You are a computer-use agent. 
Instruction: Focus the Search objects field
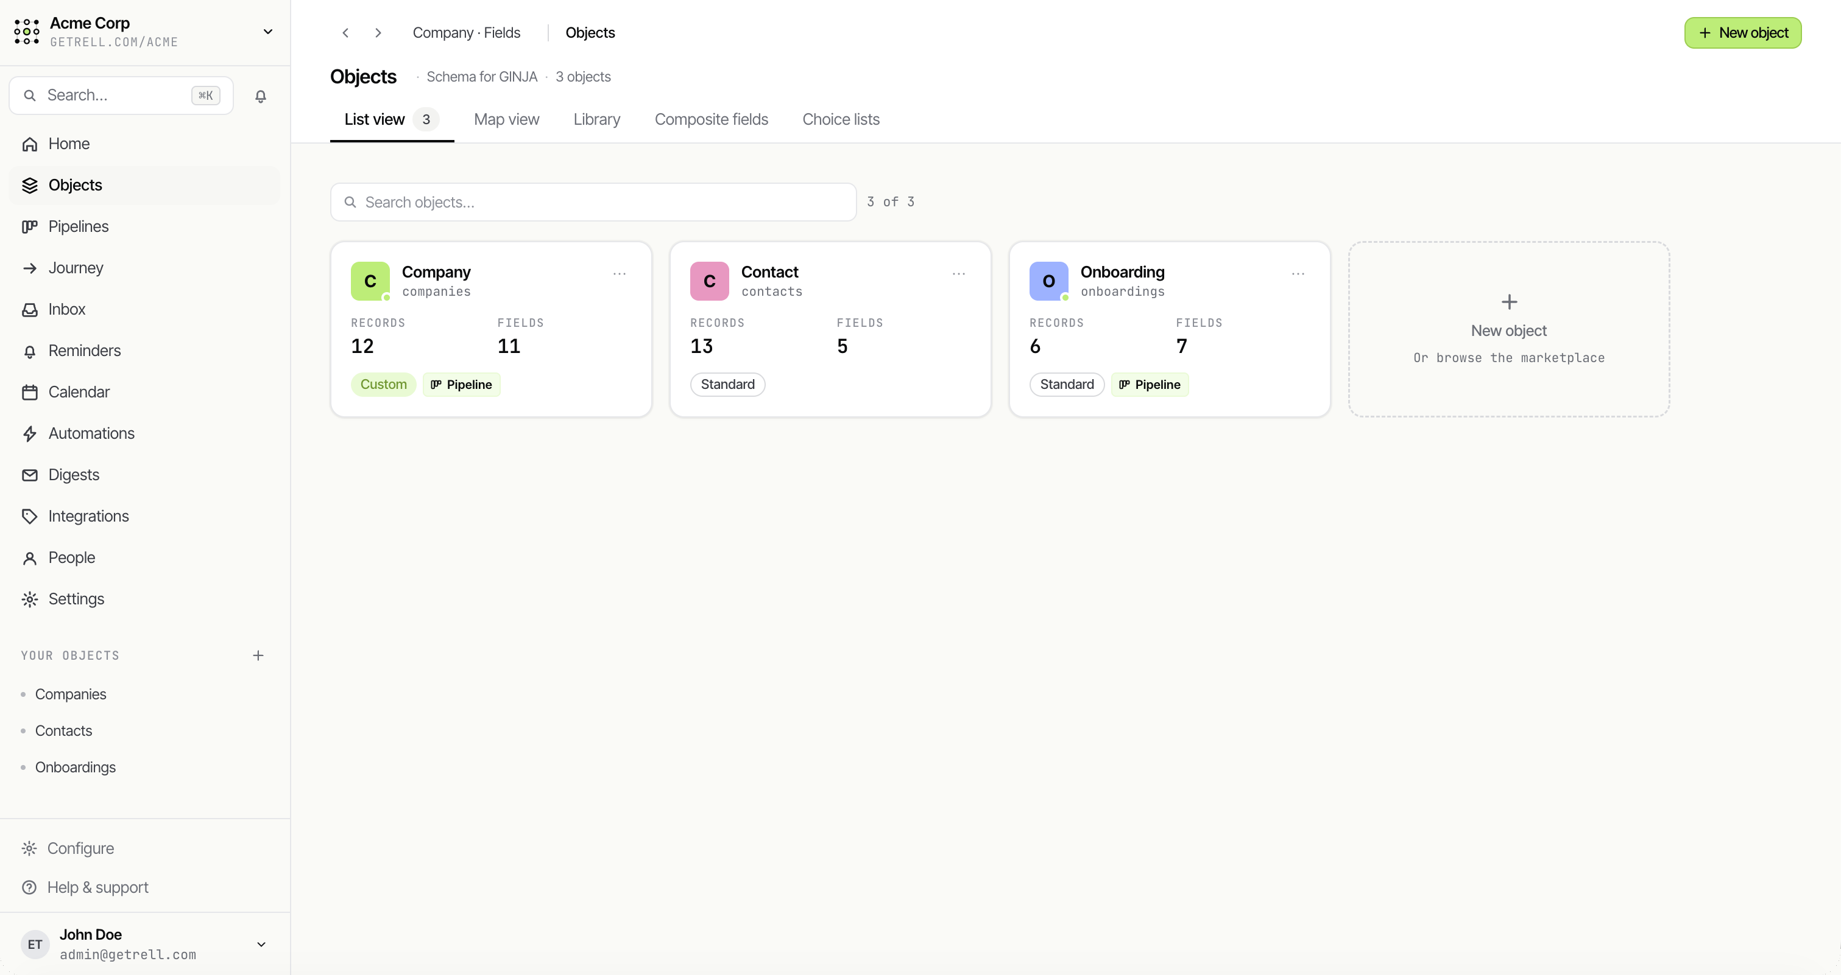[x=593, y=202]
